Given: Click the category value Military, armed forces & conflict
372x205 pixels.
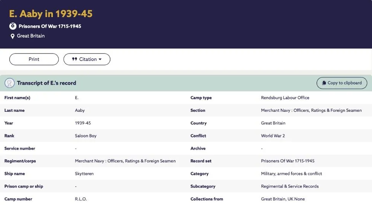Looking at the screenshot, I should click(291, 174).
